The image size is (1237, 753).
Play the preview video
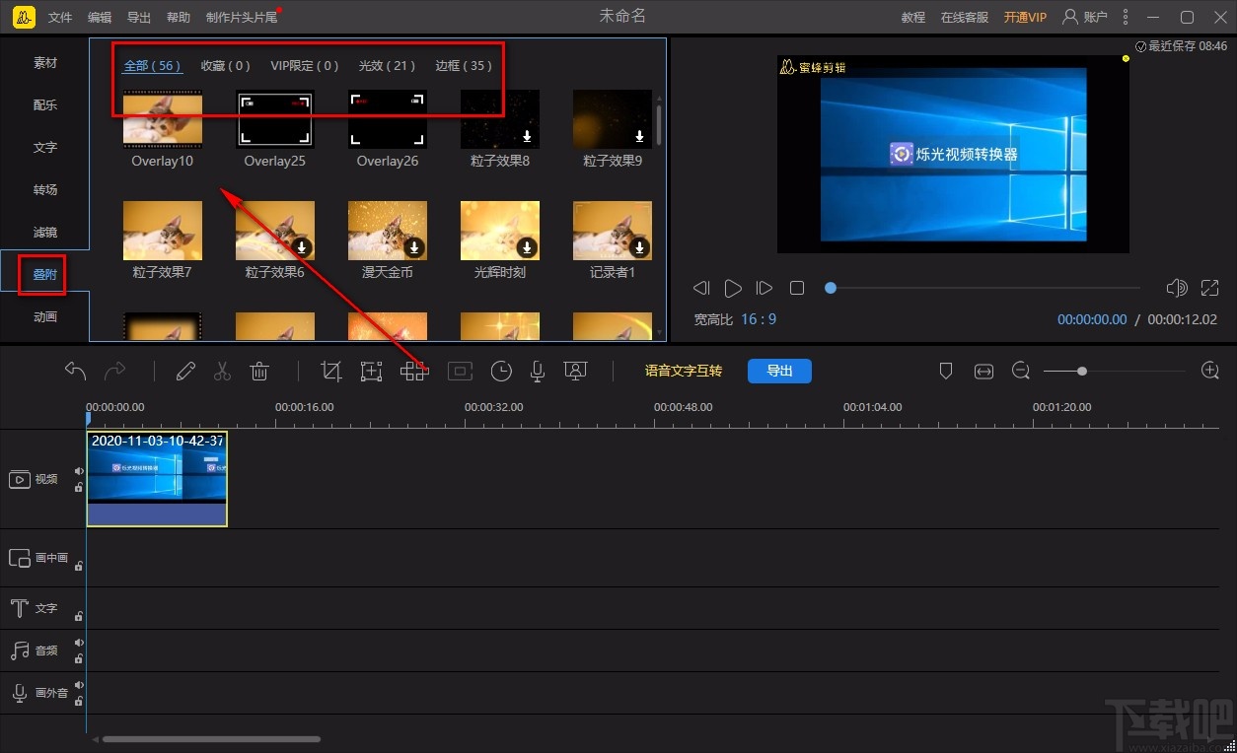[x=733, y=288]
